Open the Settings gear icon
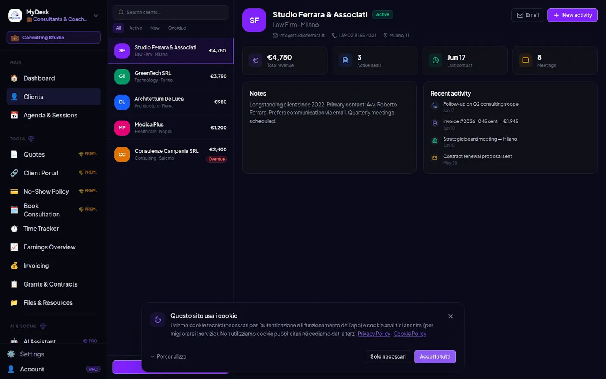Viewport: 606px width, 379px height. click(11, 354)
